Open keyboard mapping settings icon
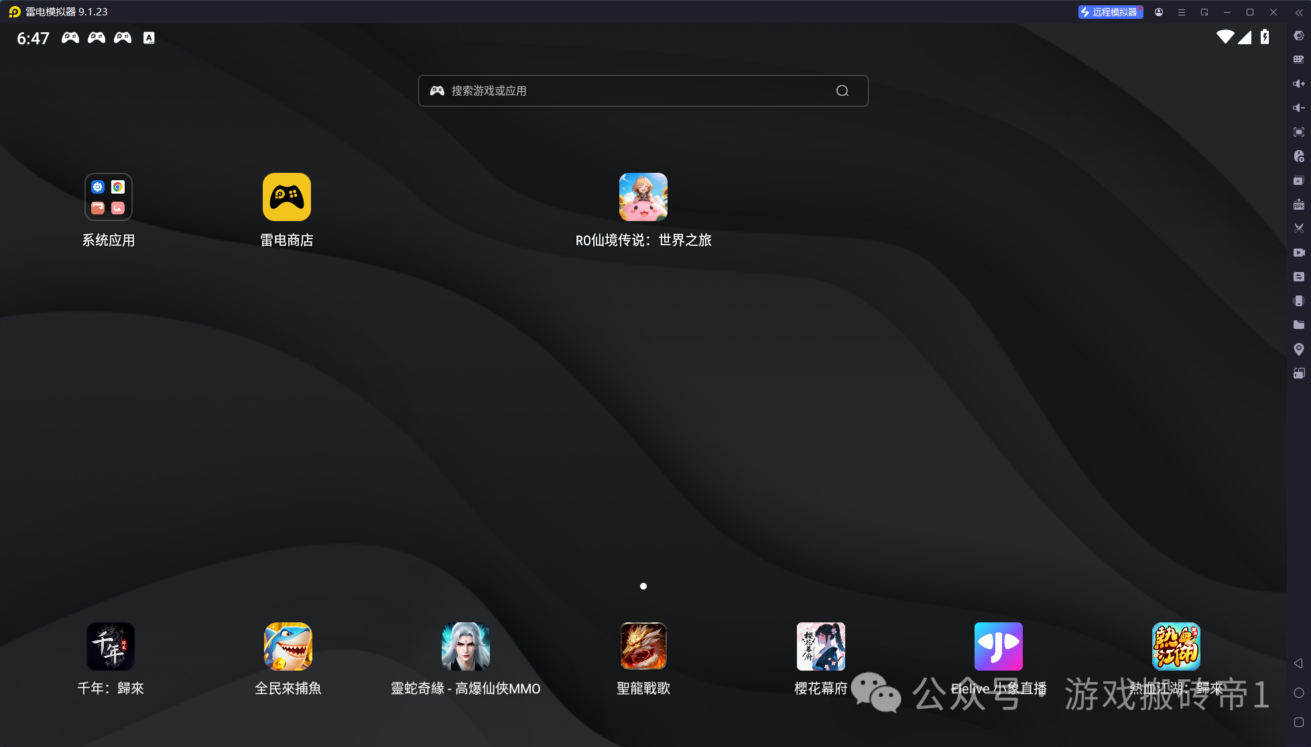The image size is (1311, 747). coord(1298,60)
